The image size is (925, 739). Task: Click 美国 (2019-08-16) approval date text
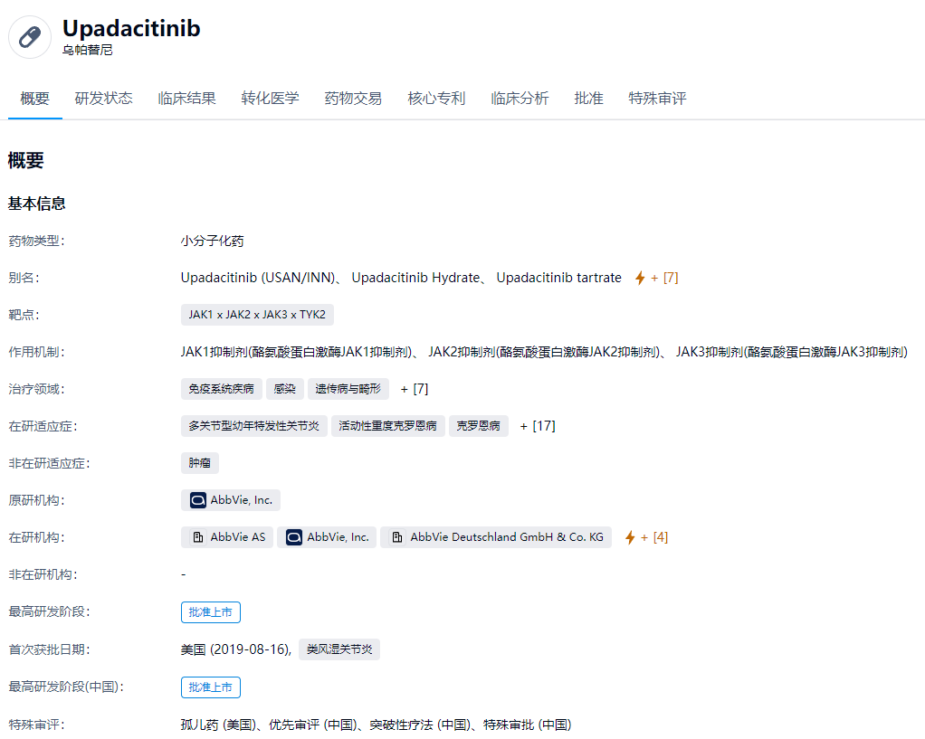click(235, 649)
